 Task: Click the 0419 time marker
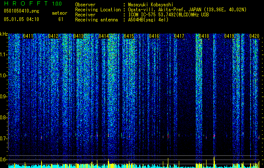229,36
